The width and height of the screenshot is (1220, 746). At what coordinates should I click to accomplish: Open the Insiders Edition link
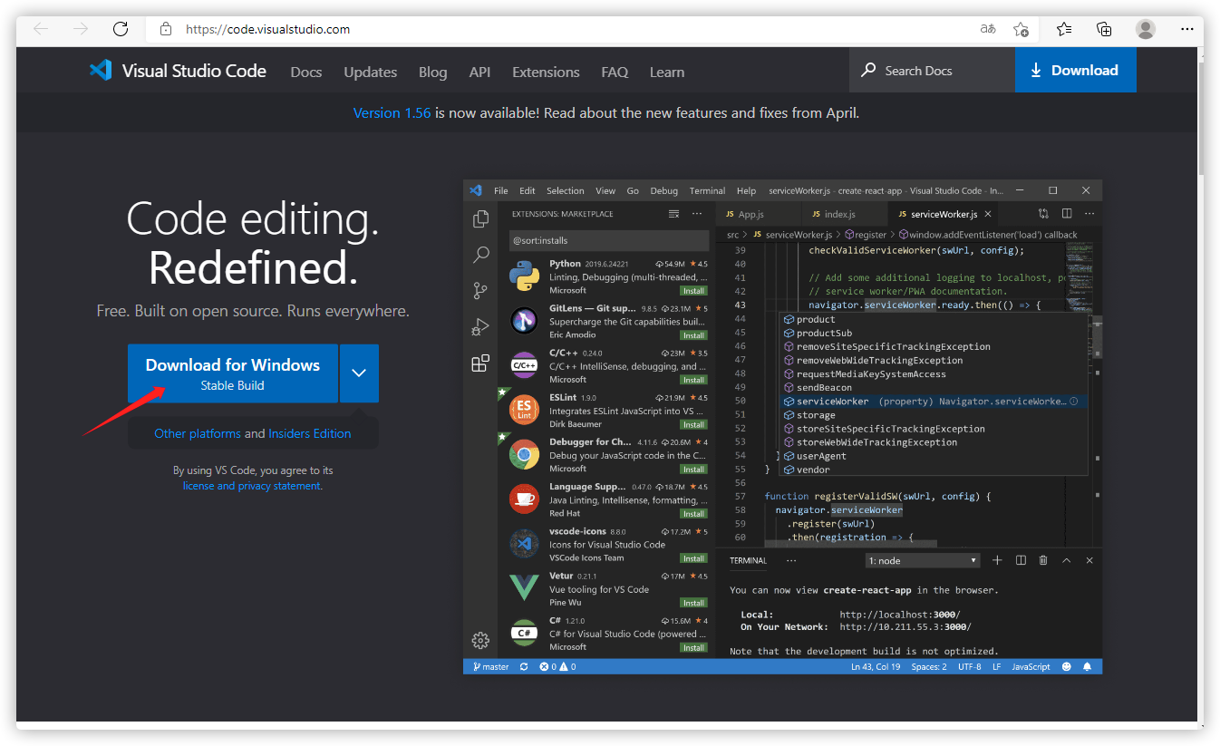(x=310, y=433)
